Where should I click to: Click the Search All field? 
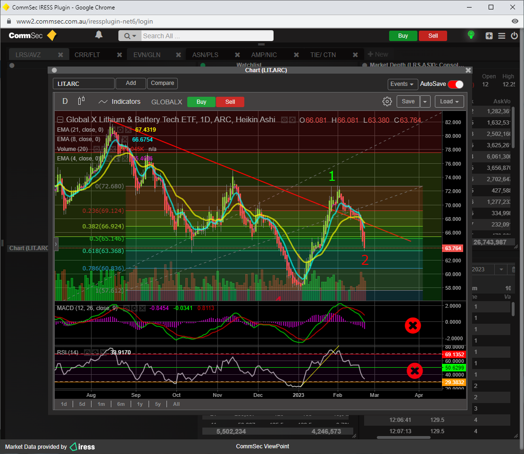point(207,36)
